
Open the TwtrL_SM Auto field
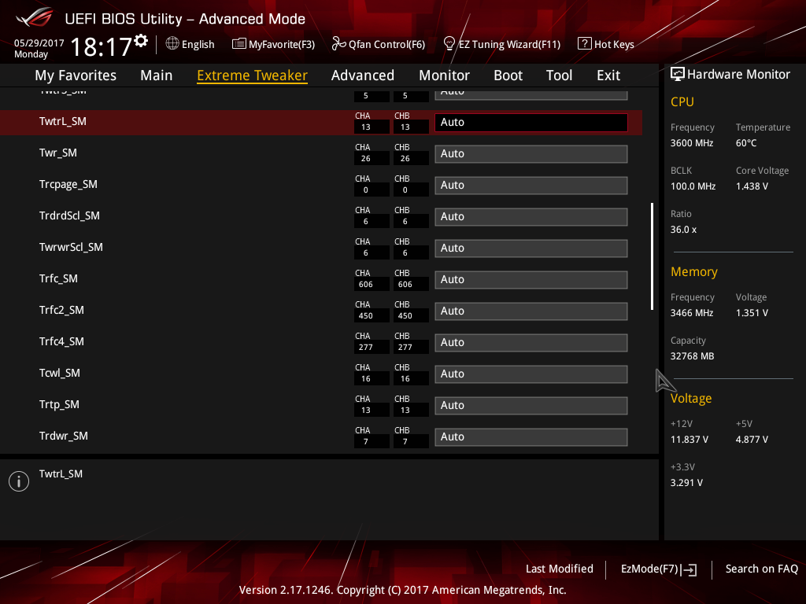tap(531, 123)
